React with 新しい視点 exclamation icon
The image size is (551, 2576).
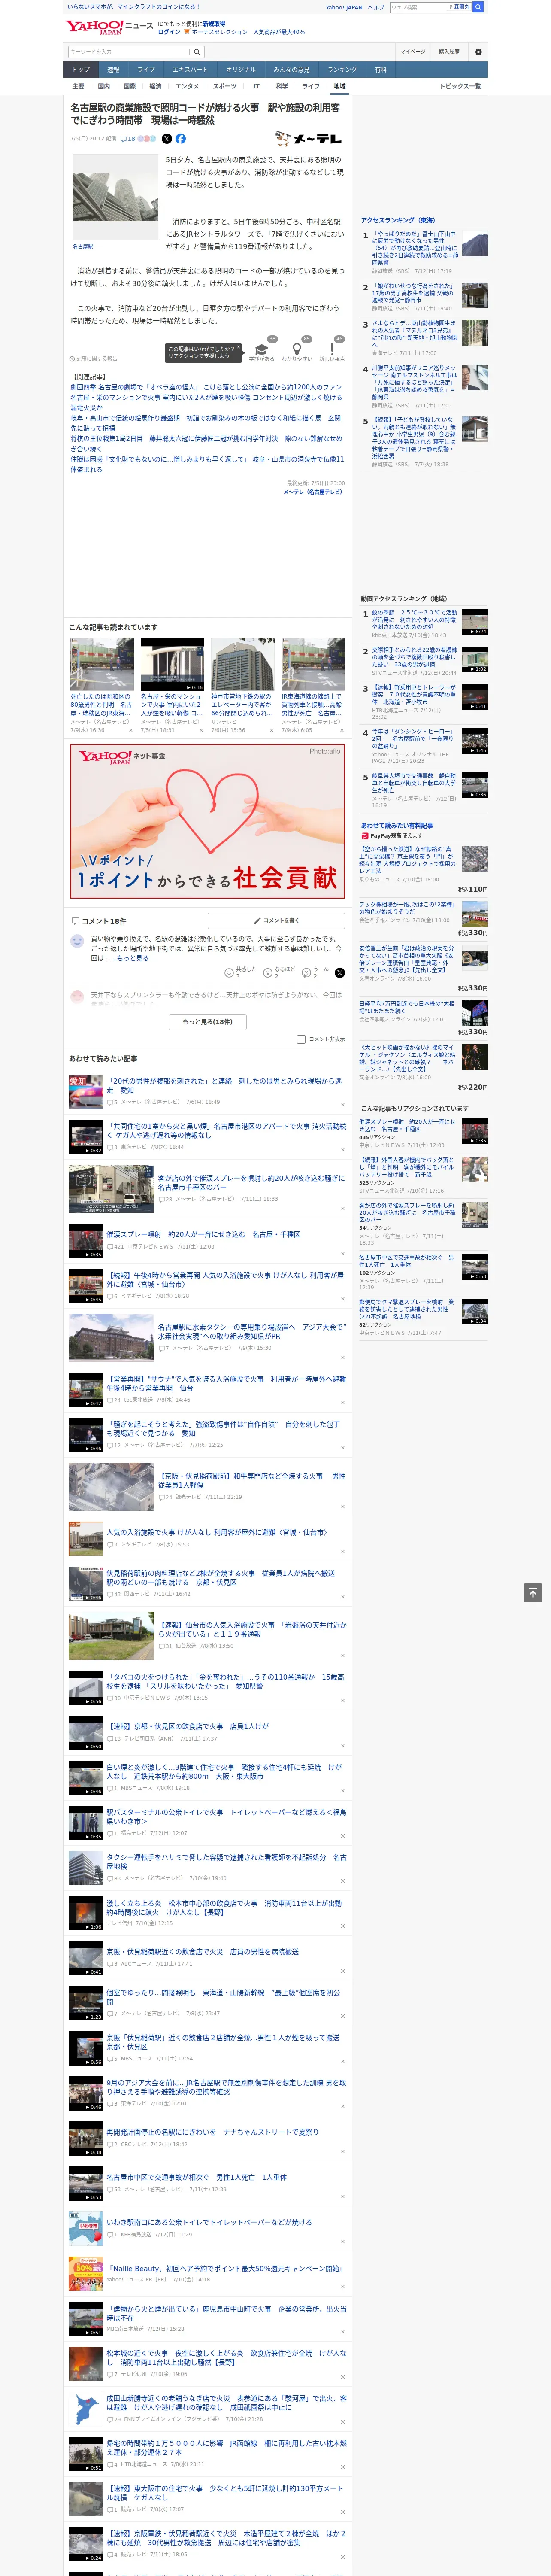[x=332, y=348]
